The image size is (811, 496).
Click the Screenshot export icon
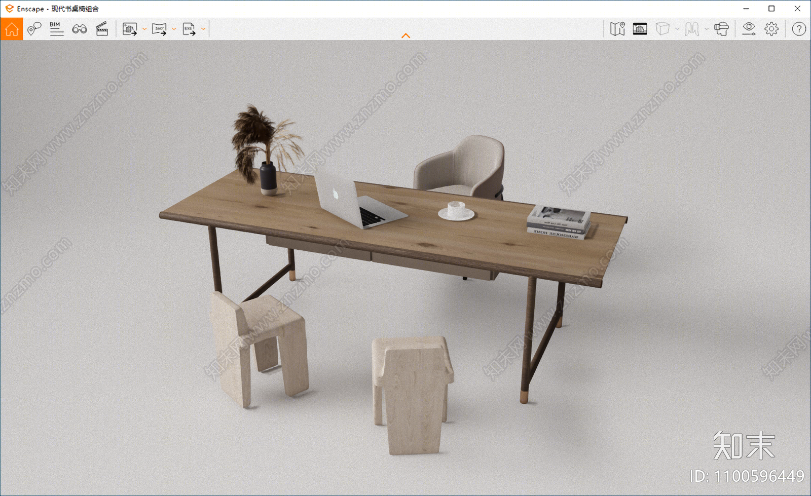pos(130,29)
